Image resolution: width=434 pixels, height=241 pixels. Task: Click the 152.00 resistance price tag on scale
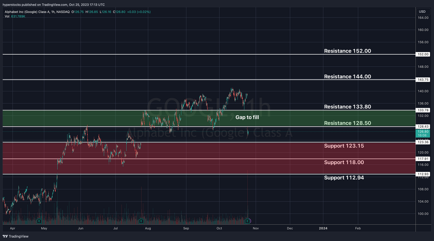(422, 54)
